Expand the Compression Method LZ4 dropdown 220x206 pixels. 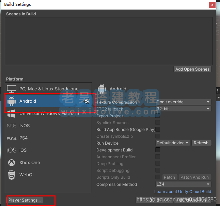(183, 184)
